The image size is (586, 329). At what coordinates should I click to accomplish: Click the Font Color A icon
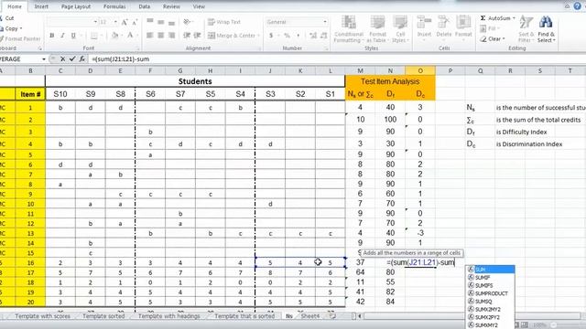pos(130,36)
